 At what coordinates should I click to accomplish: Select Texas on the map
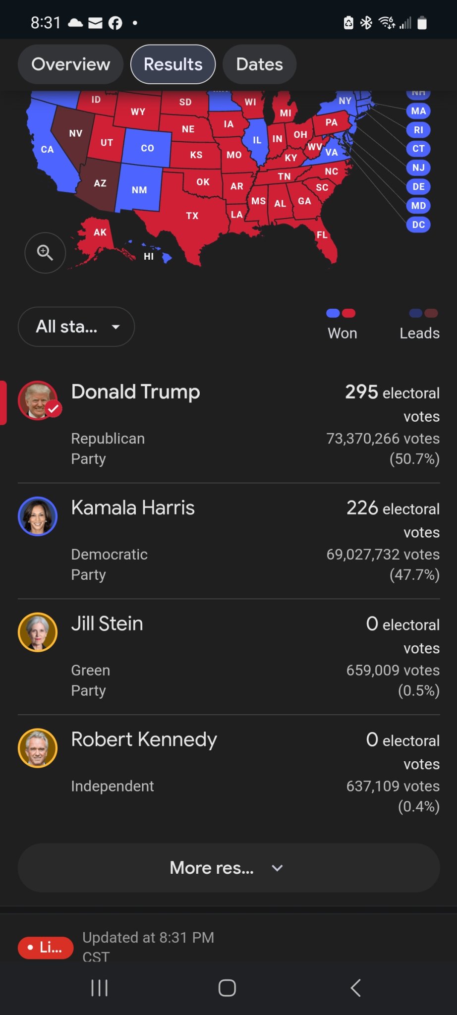(x=192, y=216)
